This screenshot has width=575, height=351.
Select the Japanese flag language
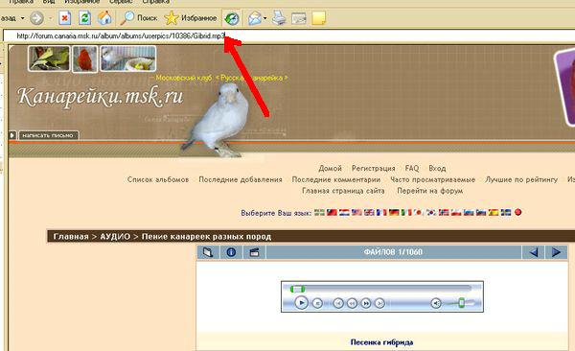(x=419, y=212)
